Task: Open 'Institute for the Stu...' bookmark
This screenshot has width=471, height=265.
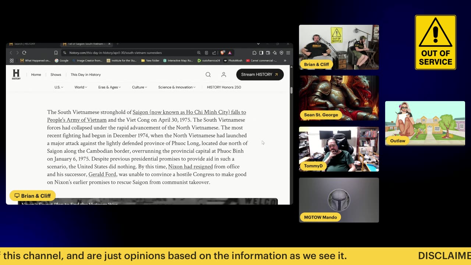Action: pos(121,60)
